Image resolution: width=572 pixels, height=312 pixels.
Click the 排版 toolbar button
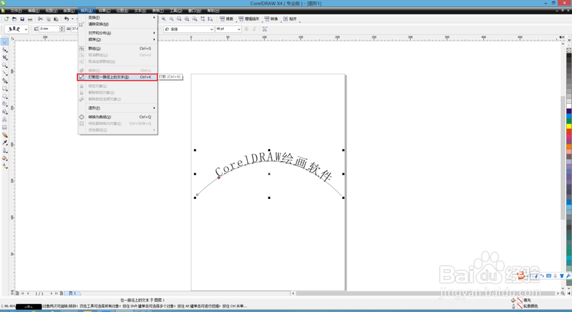point(227,19)
